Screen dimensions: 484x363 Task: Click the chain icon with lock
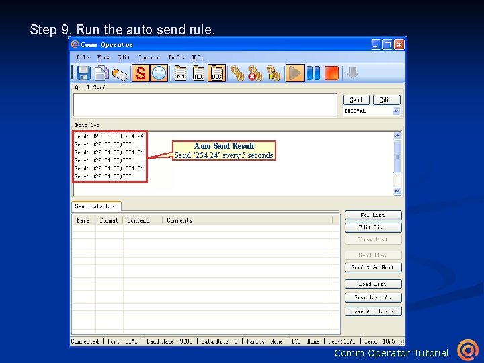click(274, 73)
